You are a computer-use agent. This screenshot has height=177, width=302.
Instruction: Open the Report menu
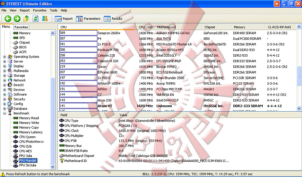pyautogui.click(x=25, y=11)
